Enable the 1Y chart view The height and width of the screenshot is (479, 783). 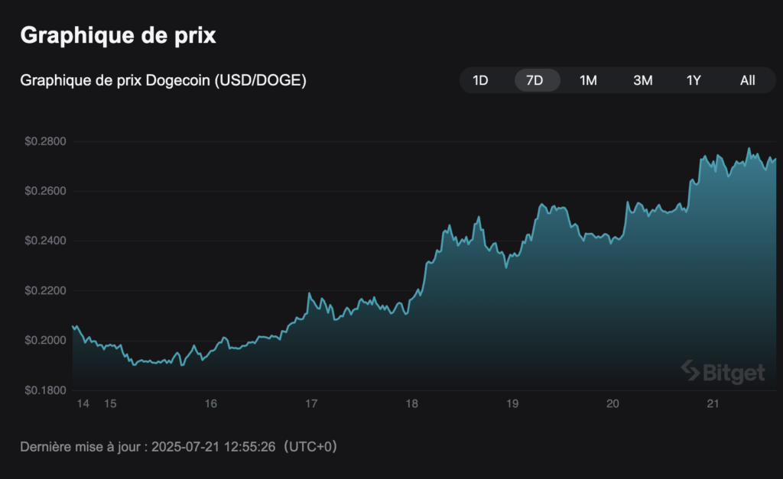pos(693,79)
